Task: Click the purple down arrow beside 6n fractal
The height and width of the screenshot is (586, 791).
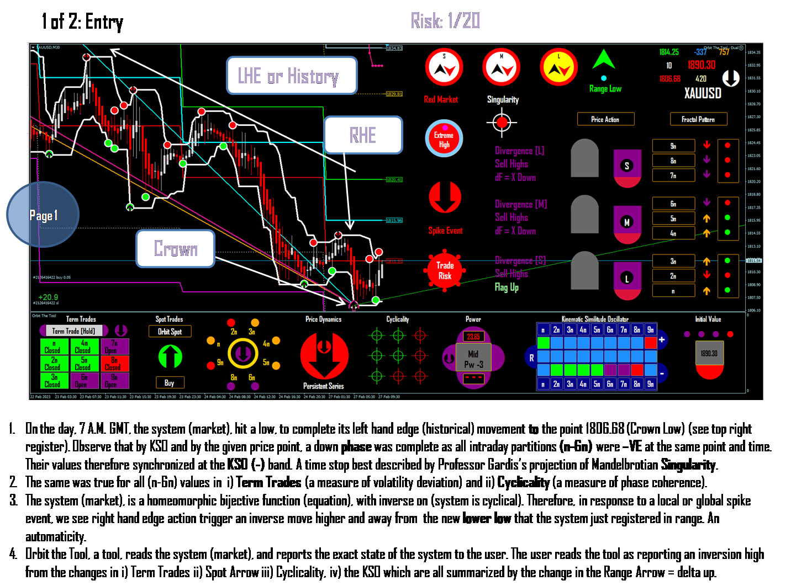Action: tap(706, 203)
